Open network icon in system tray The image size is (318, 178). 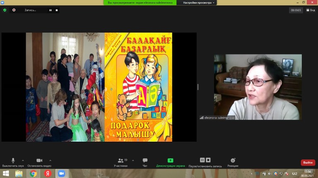pos(281,173)
